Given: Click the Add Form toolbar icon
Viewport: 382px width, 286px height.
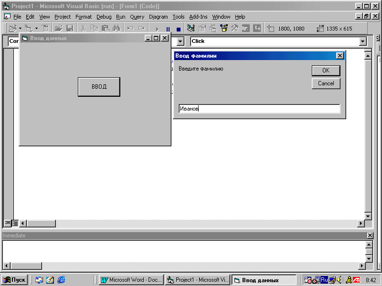Looking at the screenshot, I should 29,28.
